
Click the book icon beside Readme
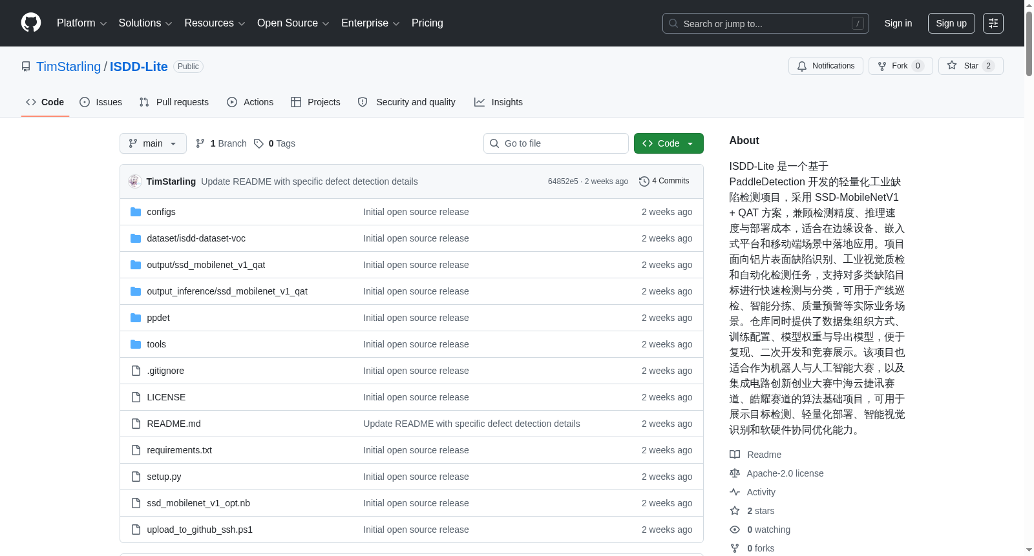pos(735,455)
